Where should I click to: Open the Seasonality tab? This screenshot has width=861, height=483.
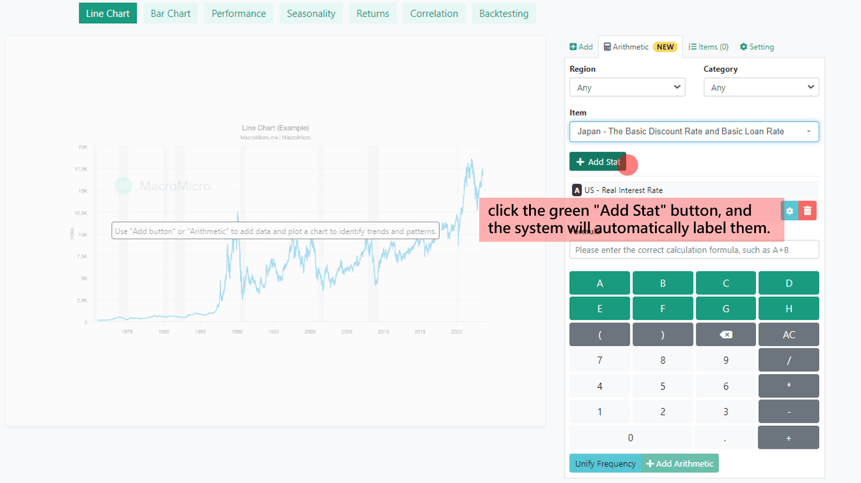pos(311,13)
